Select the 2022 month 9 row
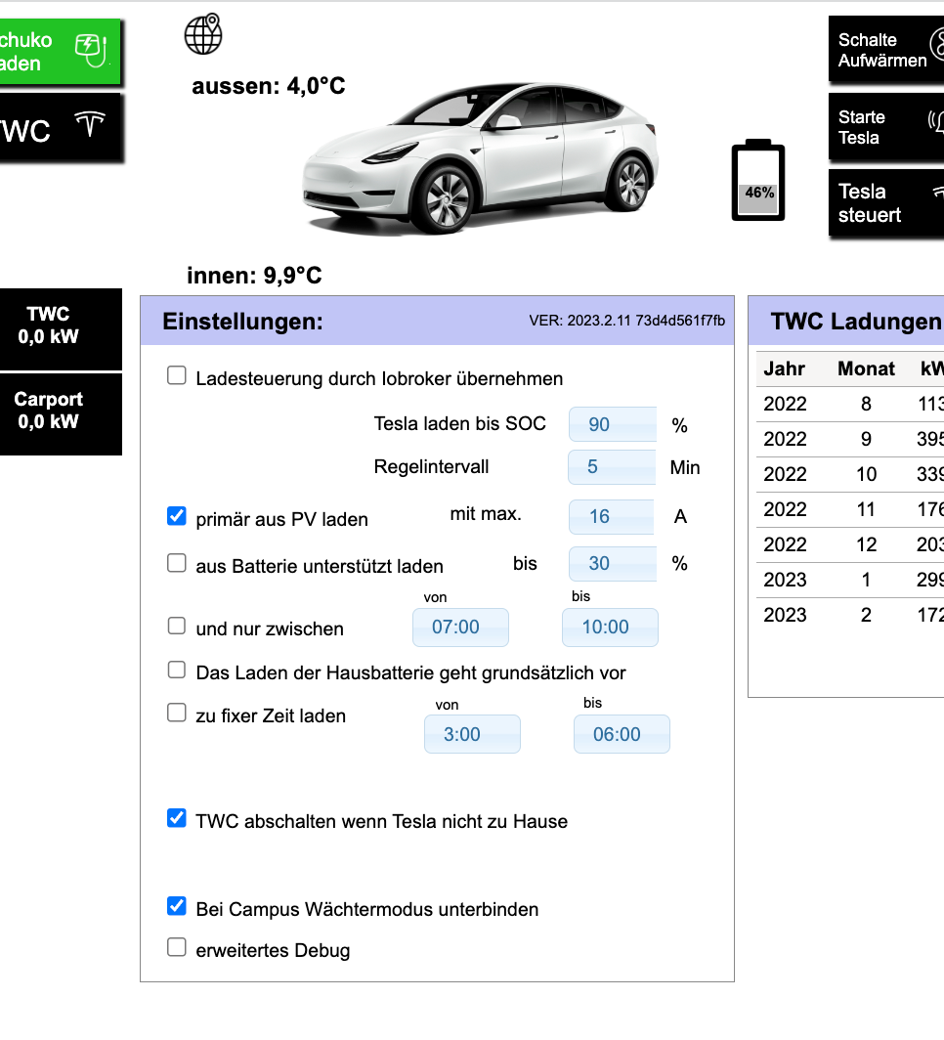 [x=850, y=439]
